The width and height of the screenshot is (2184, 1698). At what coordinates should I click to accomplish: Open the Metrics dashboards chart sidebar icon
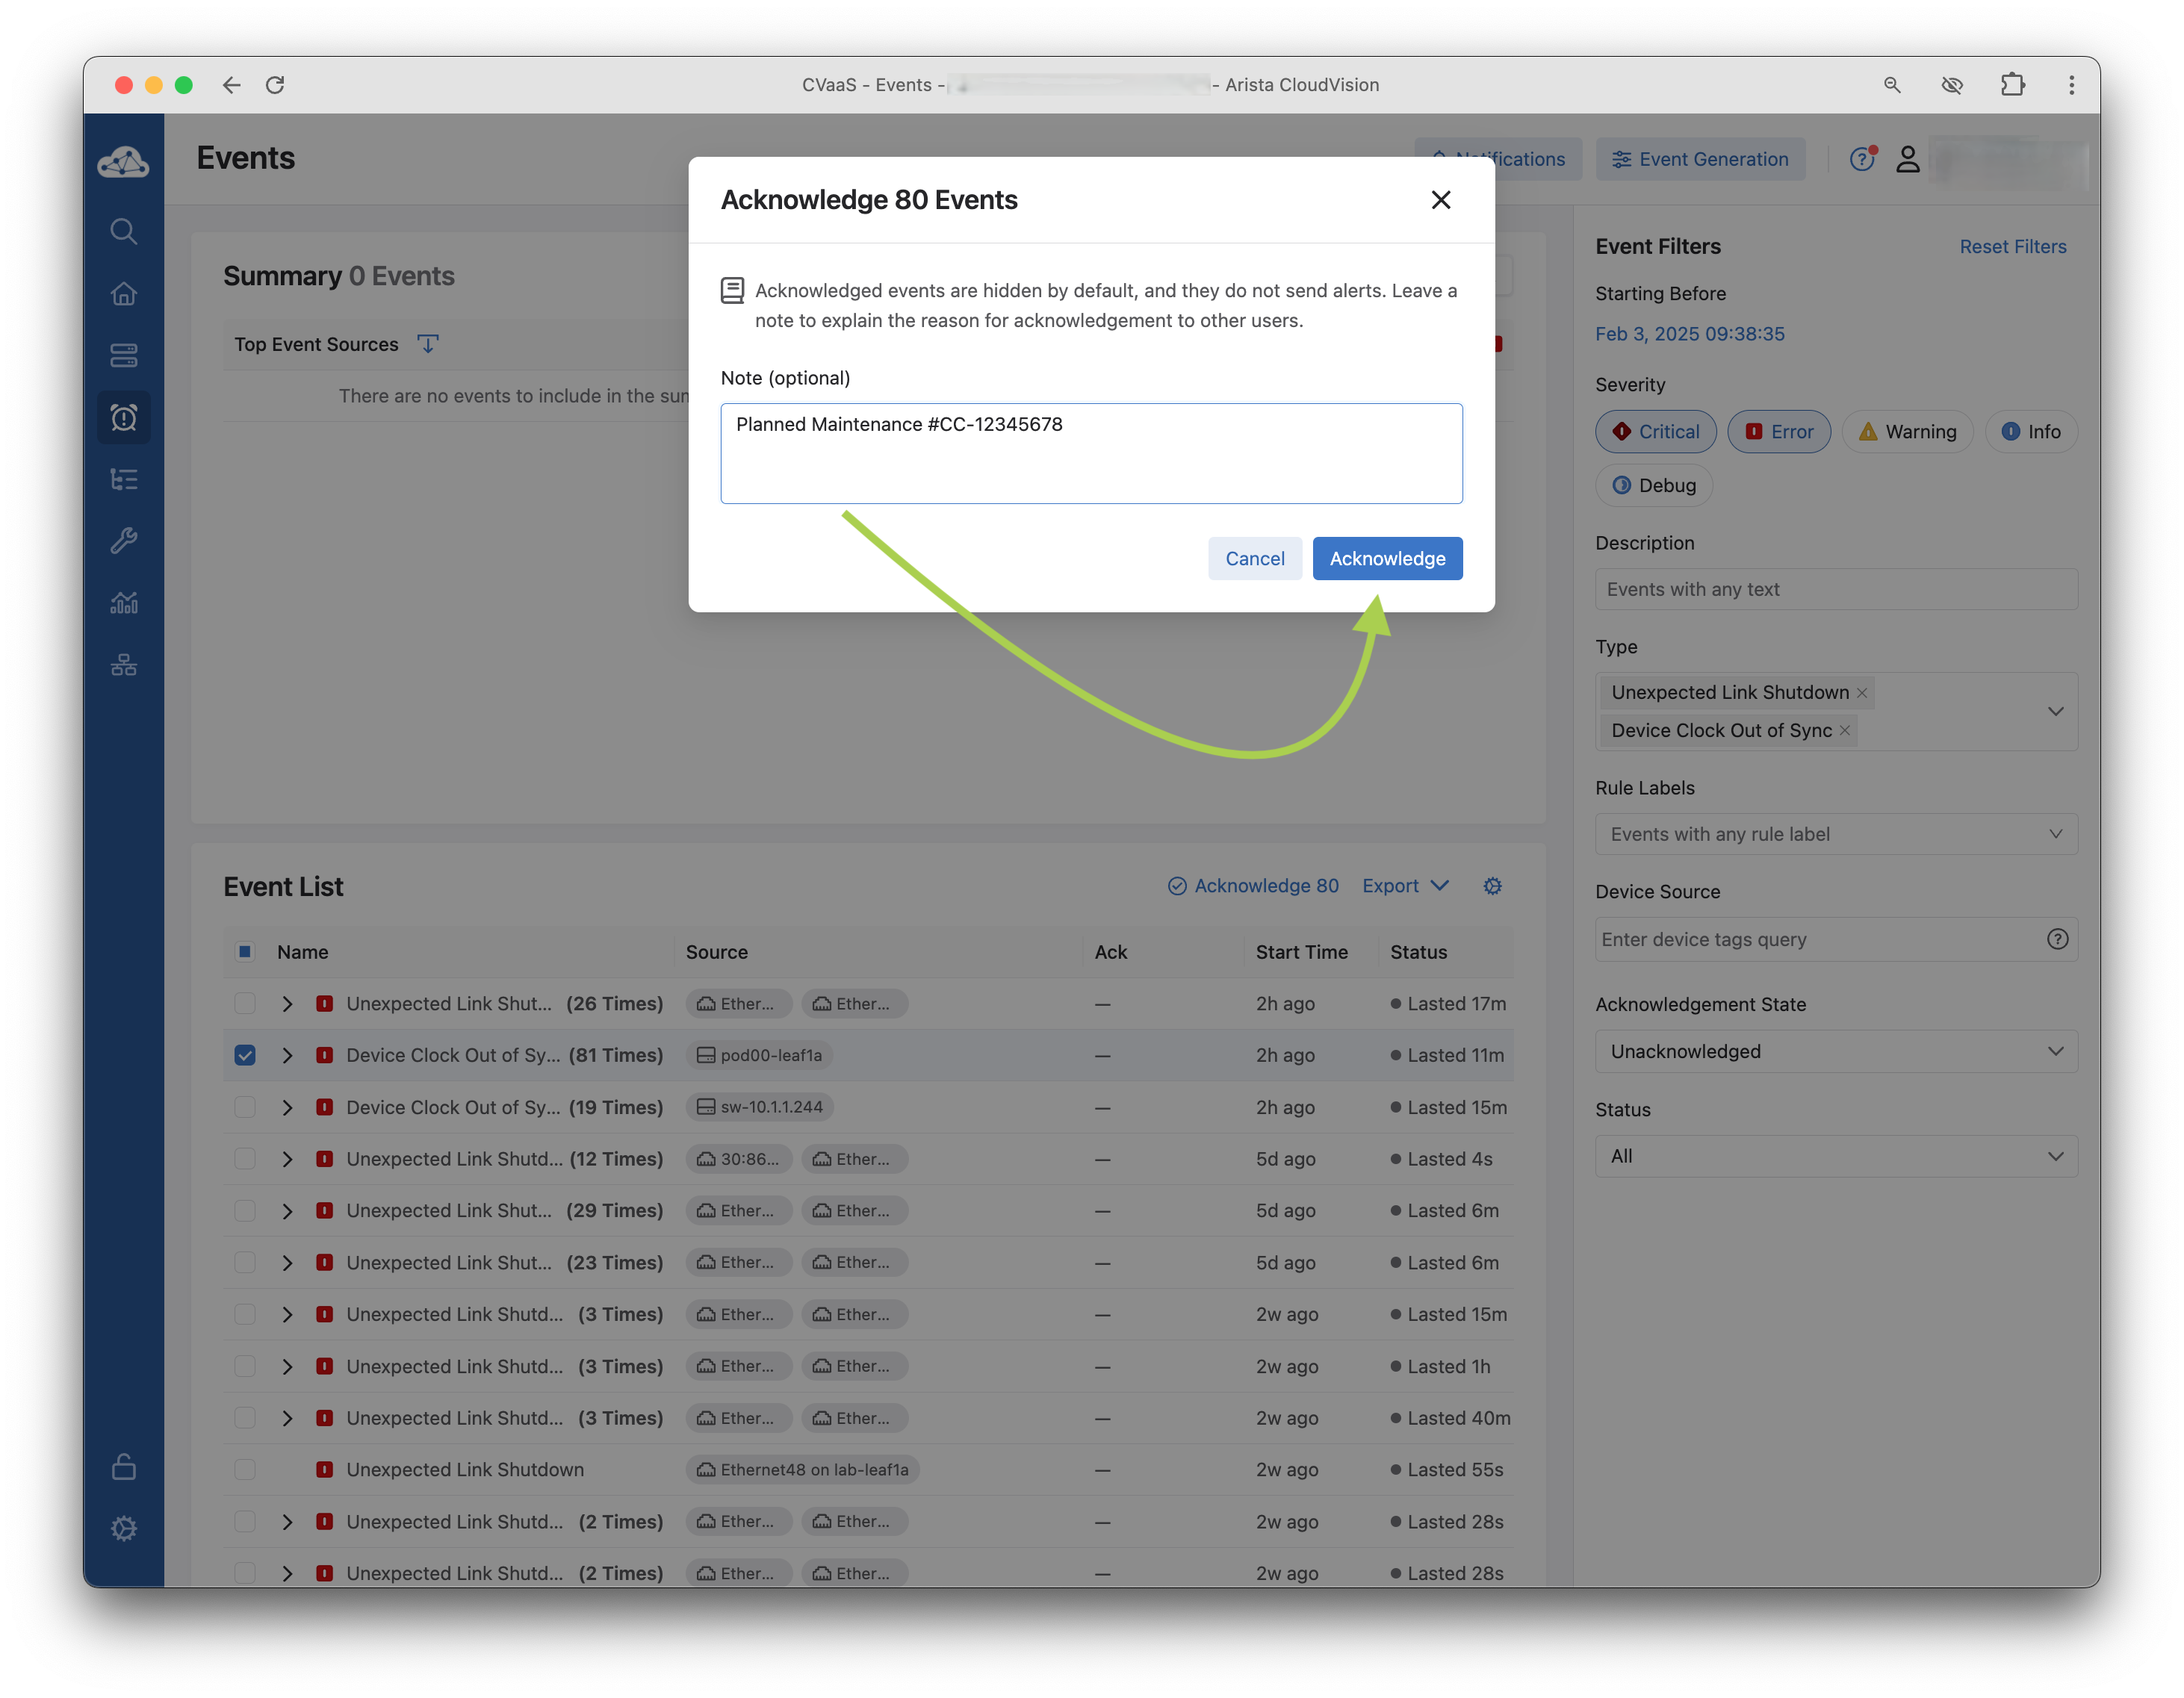[123, 603]
